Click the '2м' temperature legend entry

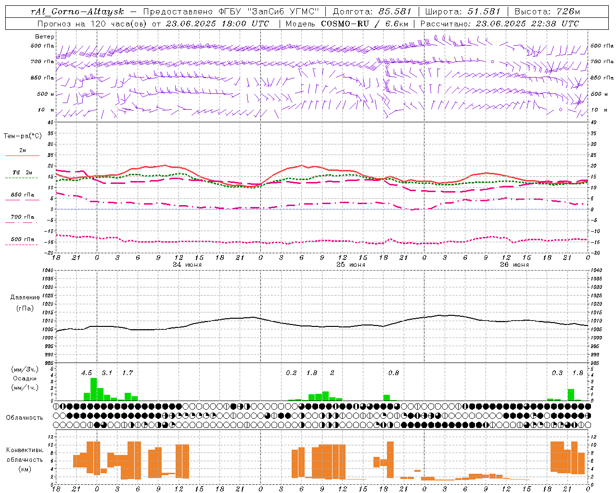coord(23,151)
